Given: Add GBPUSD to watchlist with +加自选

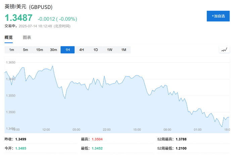Looking at the screenshot, I should pyautogui.click(x=218, y=16).
